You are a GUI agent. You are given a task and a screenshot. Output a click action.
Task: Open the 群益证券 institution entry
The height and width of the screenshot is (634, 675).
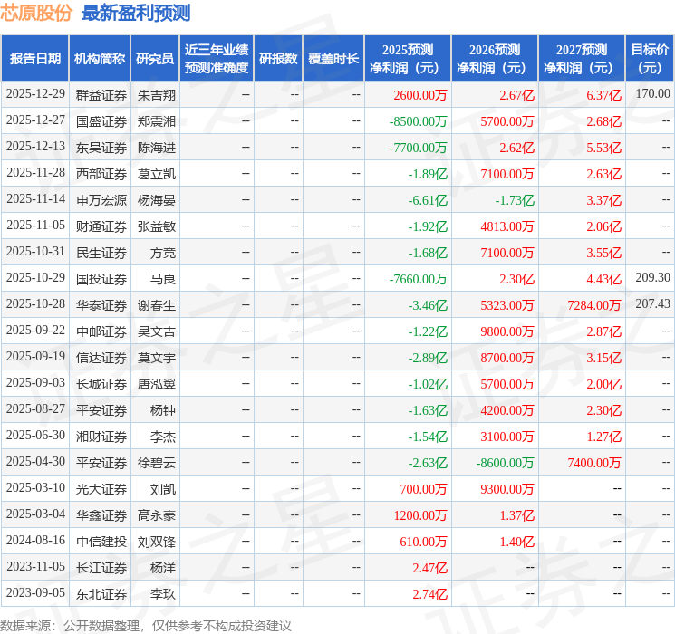101,94
